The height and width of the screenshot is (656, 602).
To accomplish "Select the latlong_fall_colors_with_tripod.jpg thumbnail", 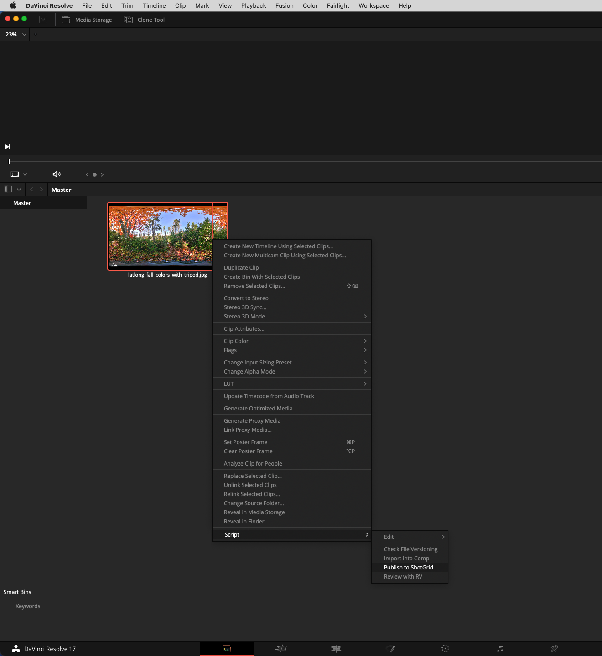I will point(167,236).
